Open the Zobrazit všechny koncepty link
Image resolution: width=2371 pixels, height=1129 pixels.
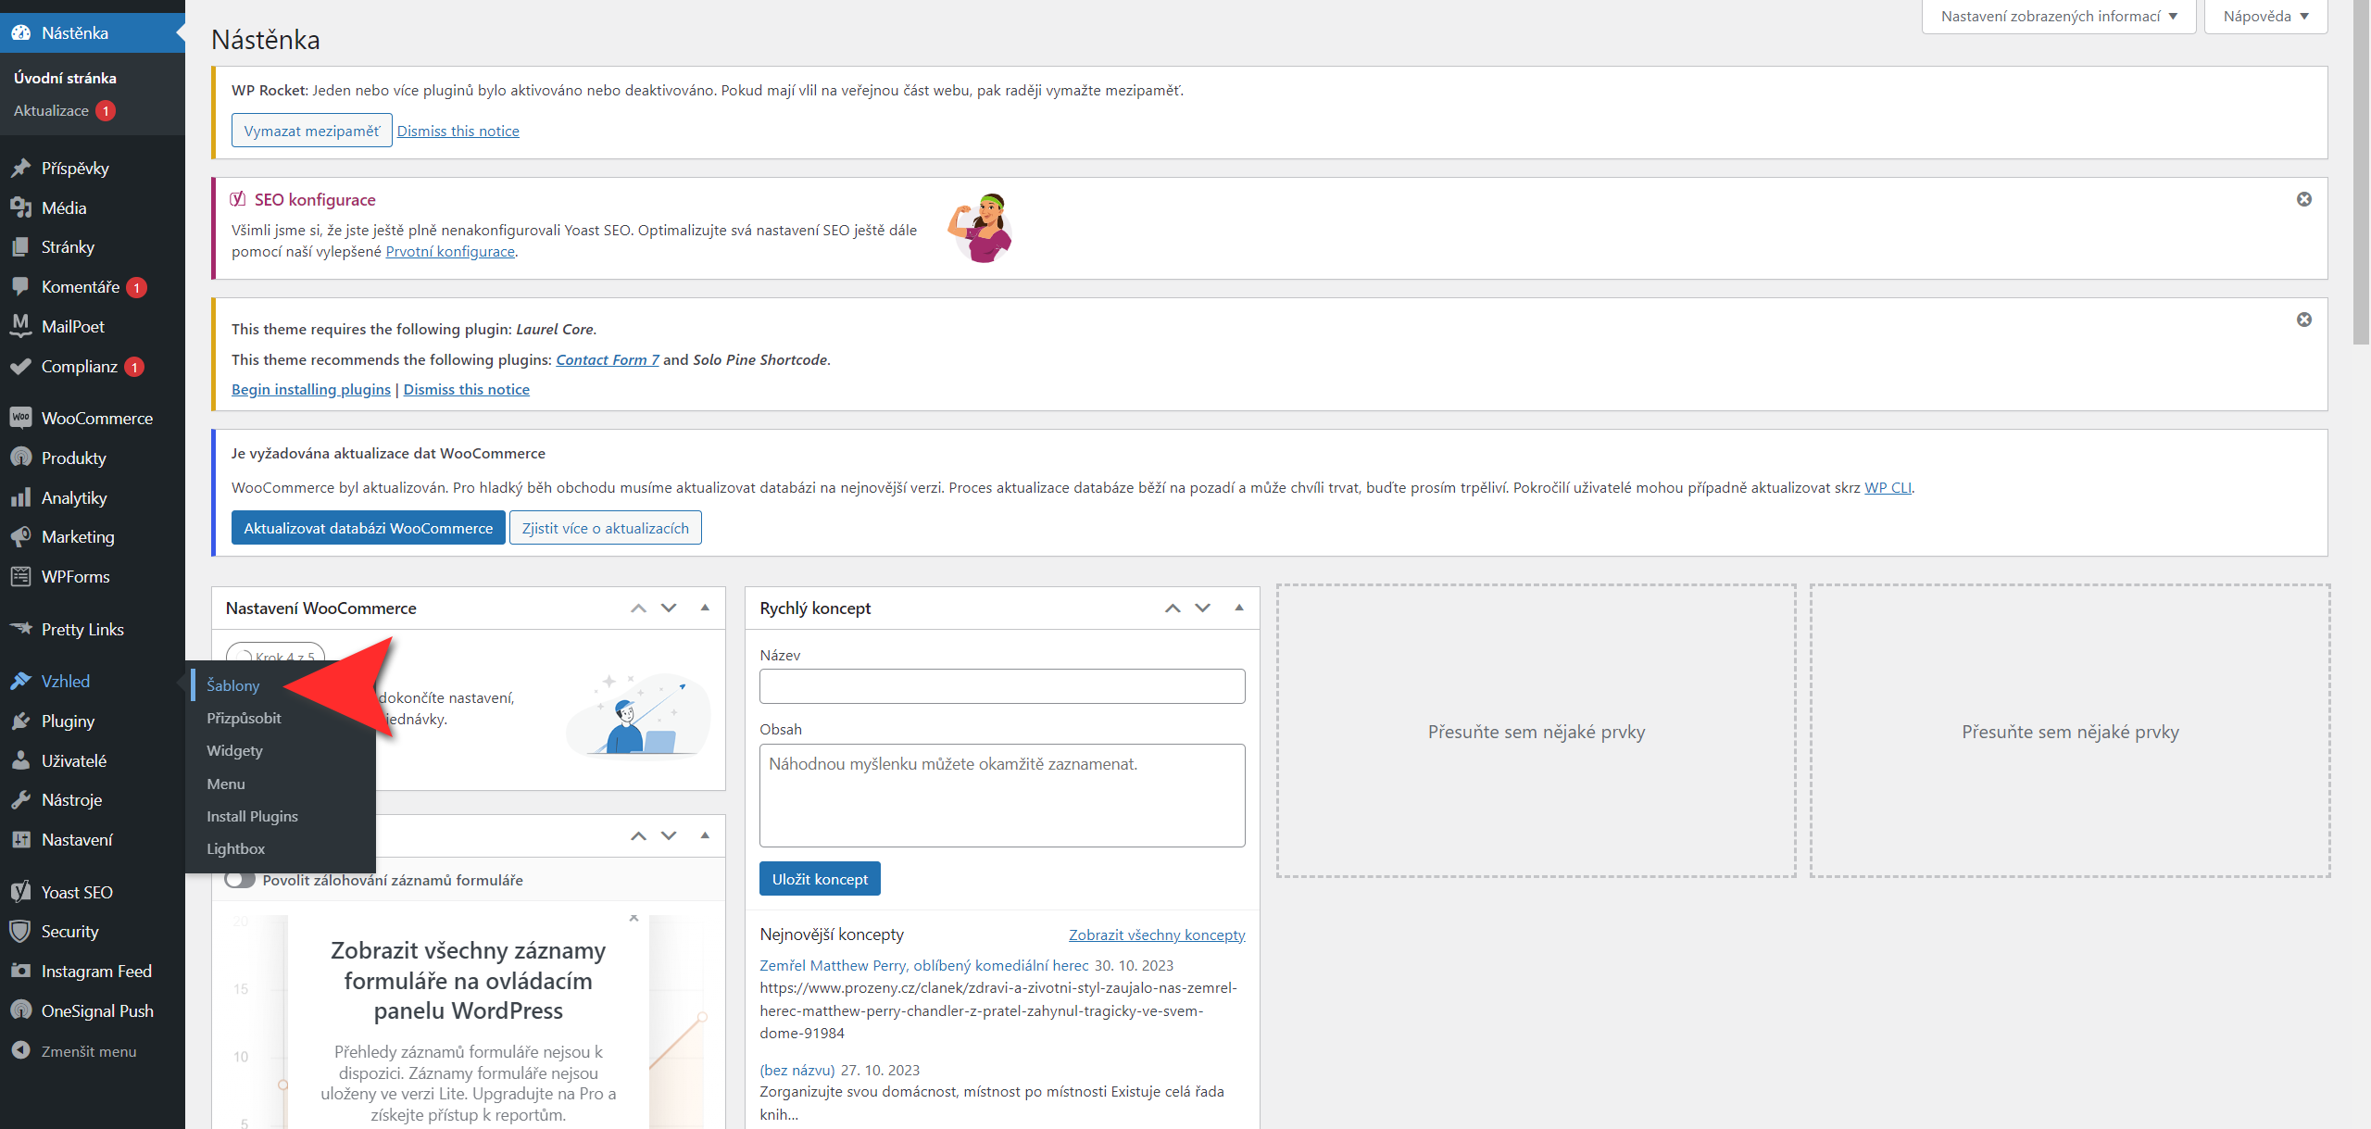click(x=1156, y=935)
